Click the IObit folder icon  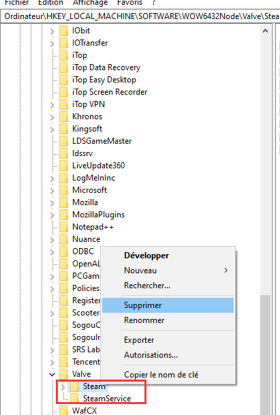(x=63, y=31)
